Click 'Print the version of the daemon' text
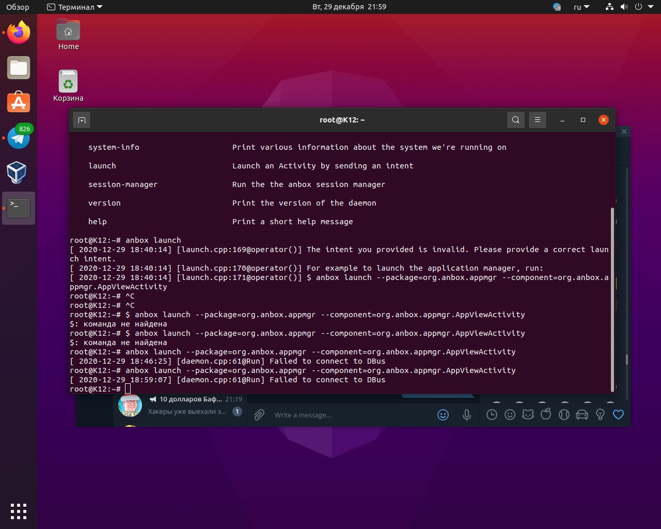Screen dimensions: 661x529 304,203
